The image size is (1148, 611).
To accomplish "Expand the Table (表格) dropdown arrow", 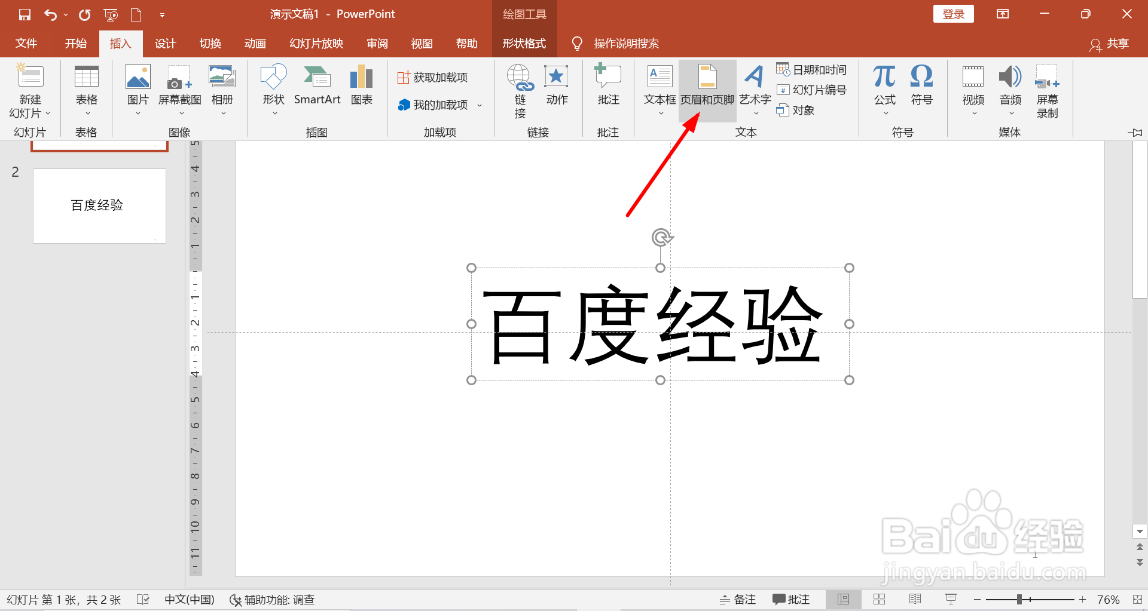I will tap(87, 113).
